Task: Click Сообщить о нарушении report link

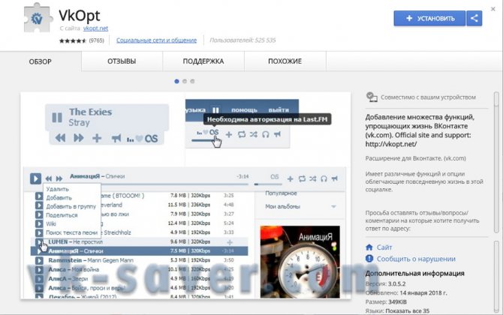Action: (x=416, y=259)
